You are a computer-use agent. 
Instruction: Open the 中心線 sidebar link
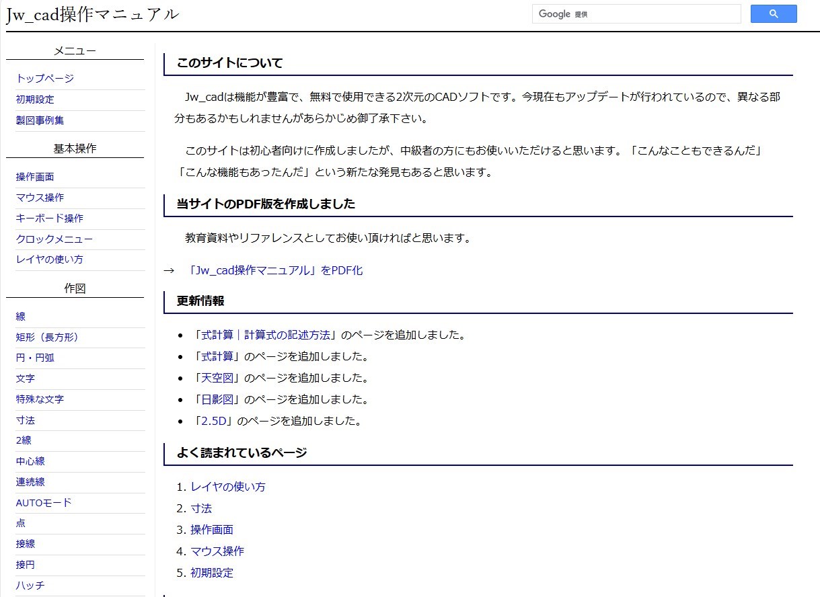click(x=30, y=461)
